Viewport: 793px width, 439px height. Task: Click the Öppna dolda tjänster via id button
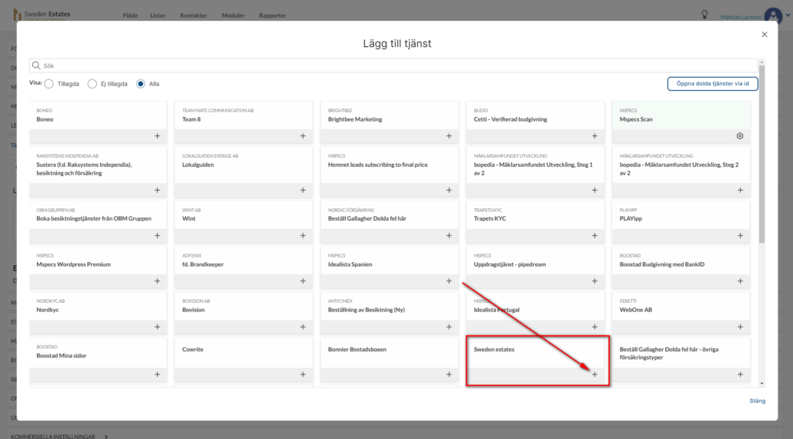(x=712, y=84)
